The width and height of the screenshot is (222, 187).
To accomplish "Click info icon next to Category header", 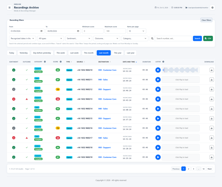I will tap(45, 62).
